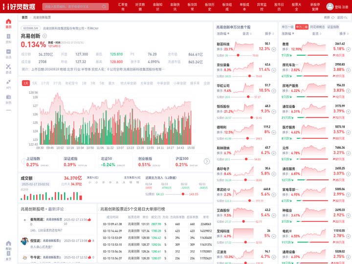Screen dimensions: 352x264
Task: Click the stock code 603986.SH badge
Action: (x=31, y=28)
